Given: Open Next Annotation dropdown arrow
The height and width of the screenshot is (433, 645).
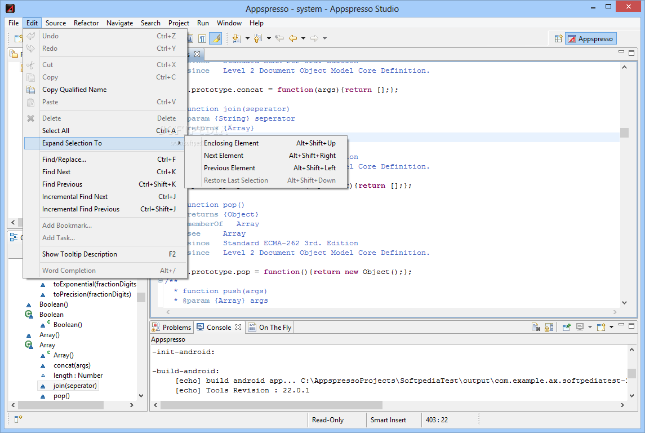Looking at the screenshot, I should pyautogui.click(x=247, y=38).
